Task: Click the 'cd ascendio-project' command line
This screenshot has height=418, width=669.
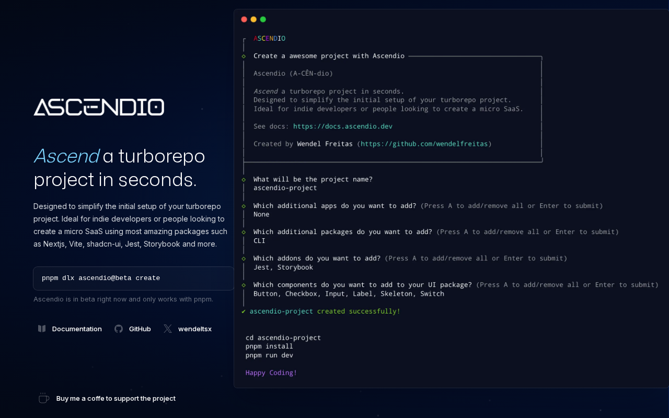Action: 283,338
